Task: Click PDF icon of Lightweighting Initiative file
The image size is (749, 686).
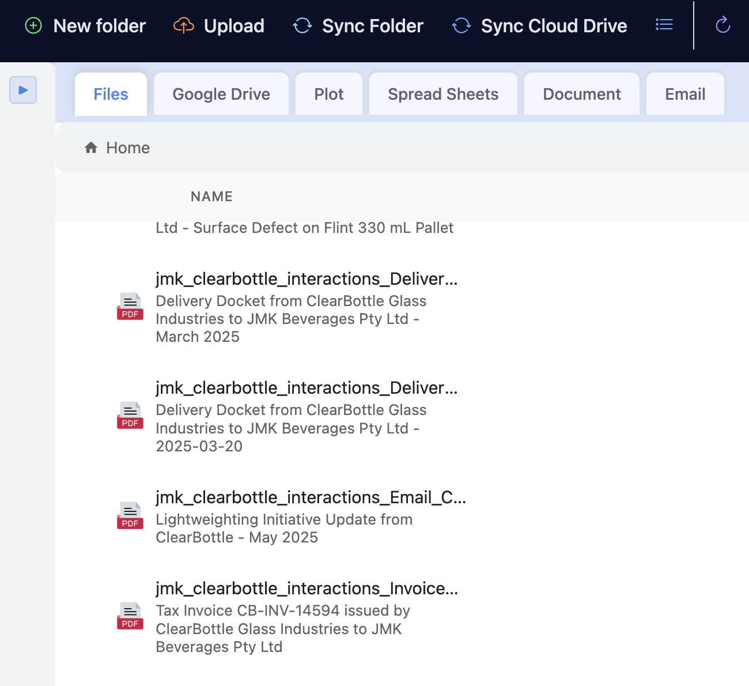Action: tap(130, 516)
